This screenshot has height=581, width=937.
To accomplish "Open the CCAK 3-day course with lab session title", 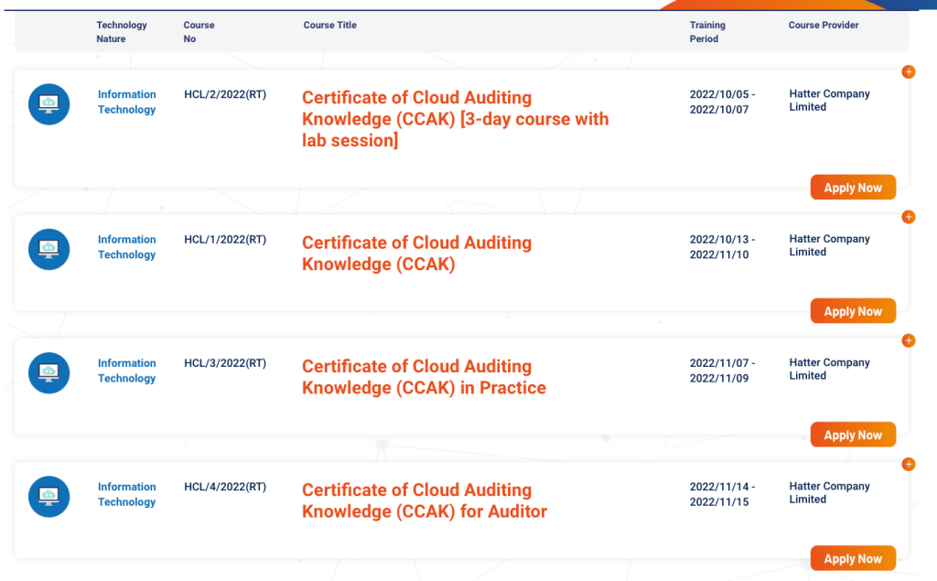I will [455, 119].
